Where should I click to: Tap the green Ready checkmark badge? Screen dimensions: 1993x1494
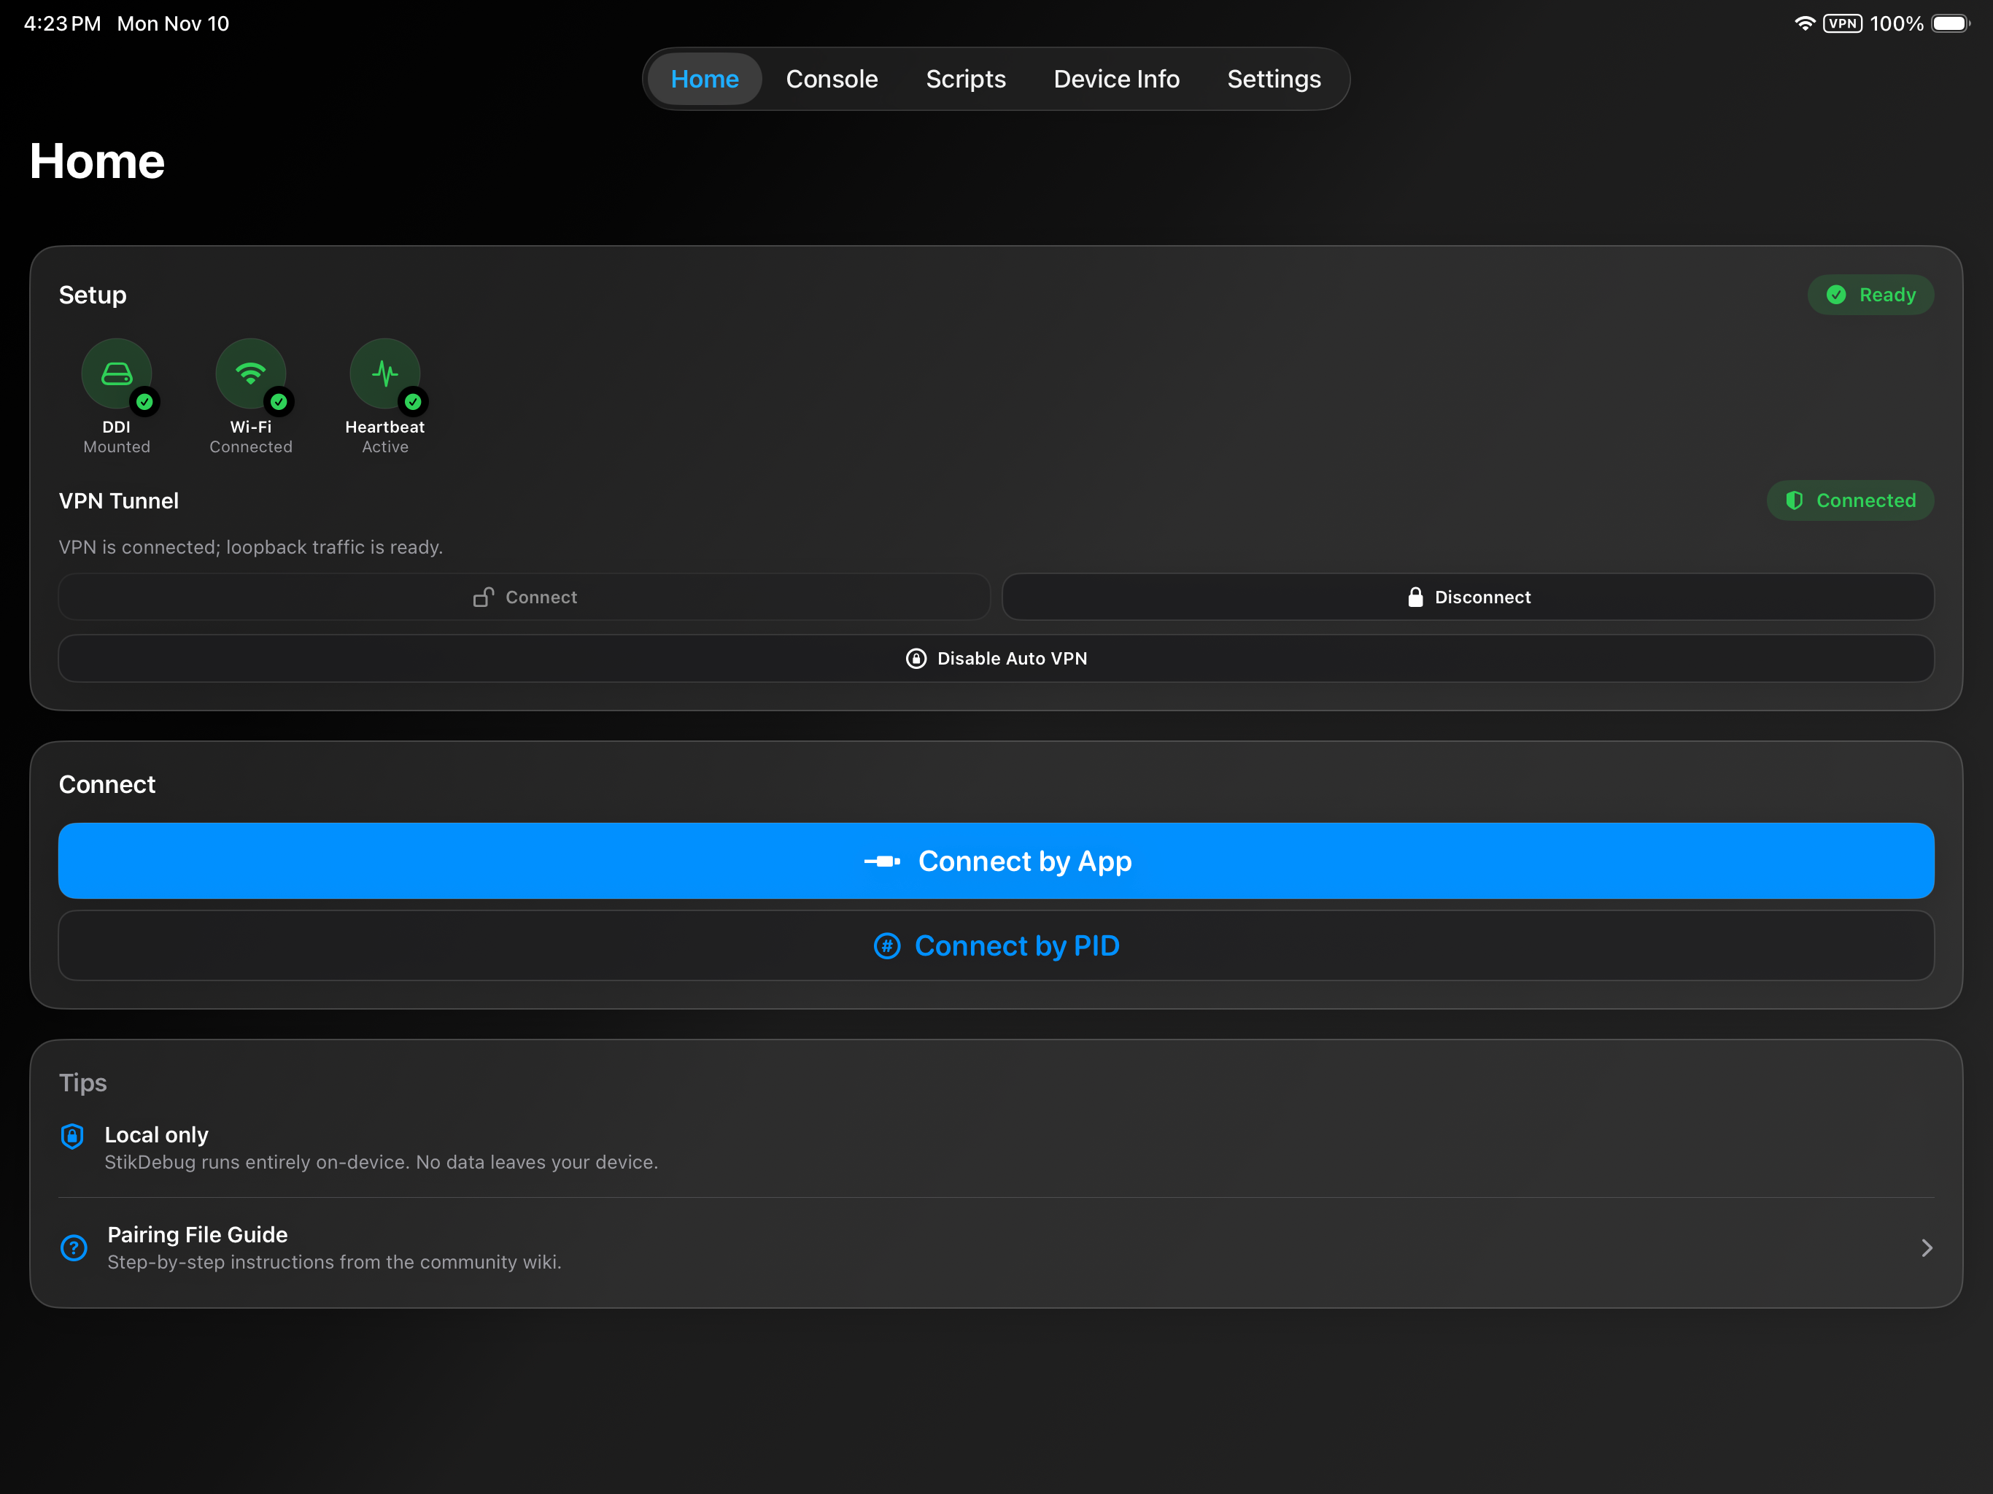(x=1870, y=295)
